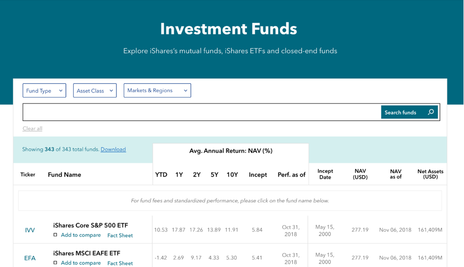This screenshot has width=464, height=267.
Task: Open iShares MSCI EAFE ETF page
Action: [87, 253]
